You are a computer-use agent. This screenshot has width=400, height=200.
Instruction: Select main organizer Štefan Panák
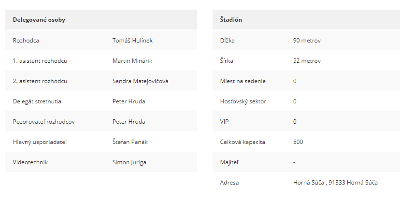(x=130, y=142)
